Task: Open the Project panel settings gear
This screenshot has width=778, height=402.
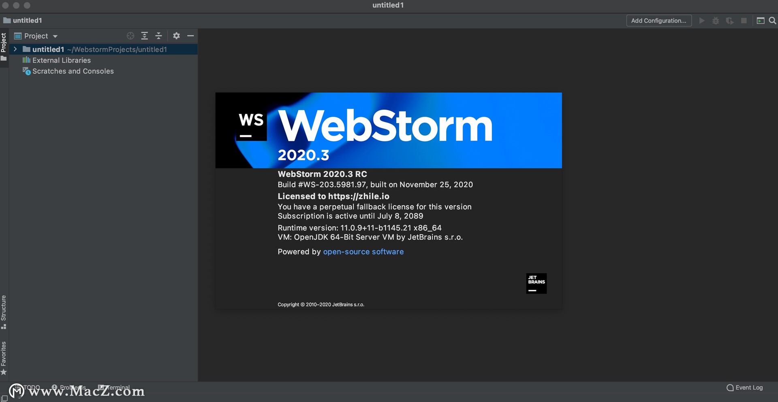Action: click(176, 36)
